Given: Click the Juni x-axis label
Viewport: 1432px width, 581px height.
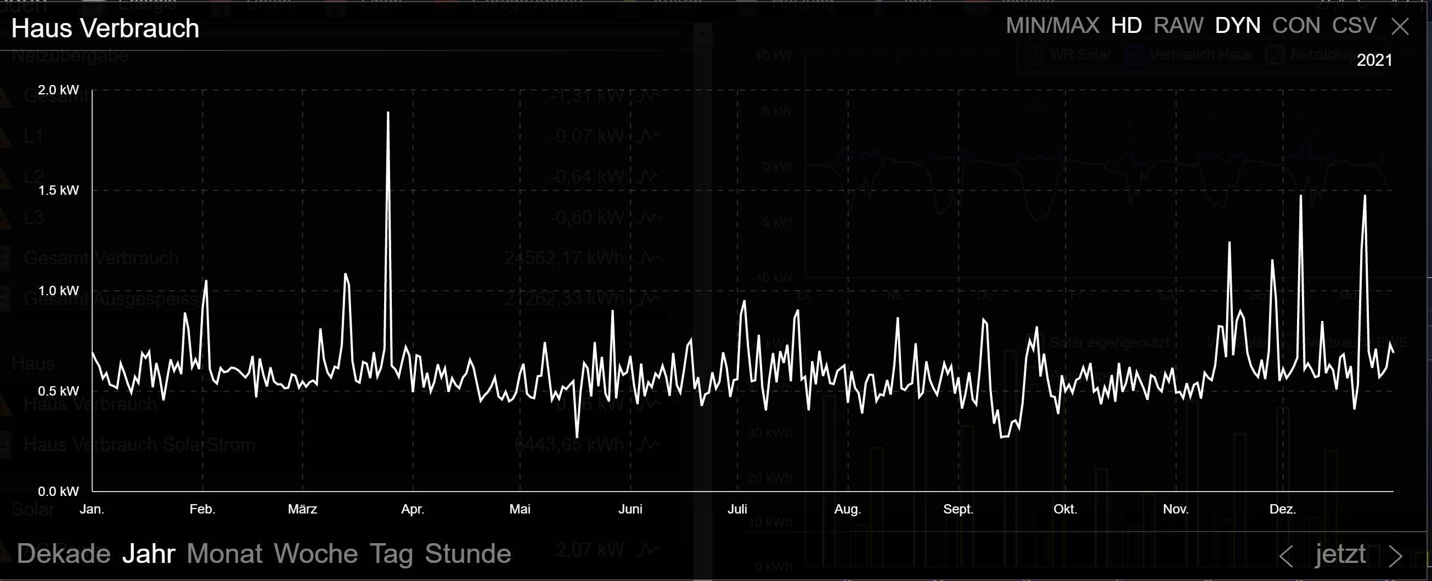Looking at the screenshot, I should [x=630, y=509].
